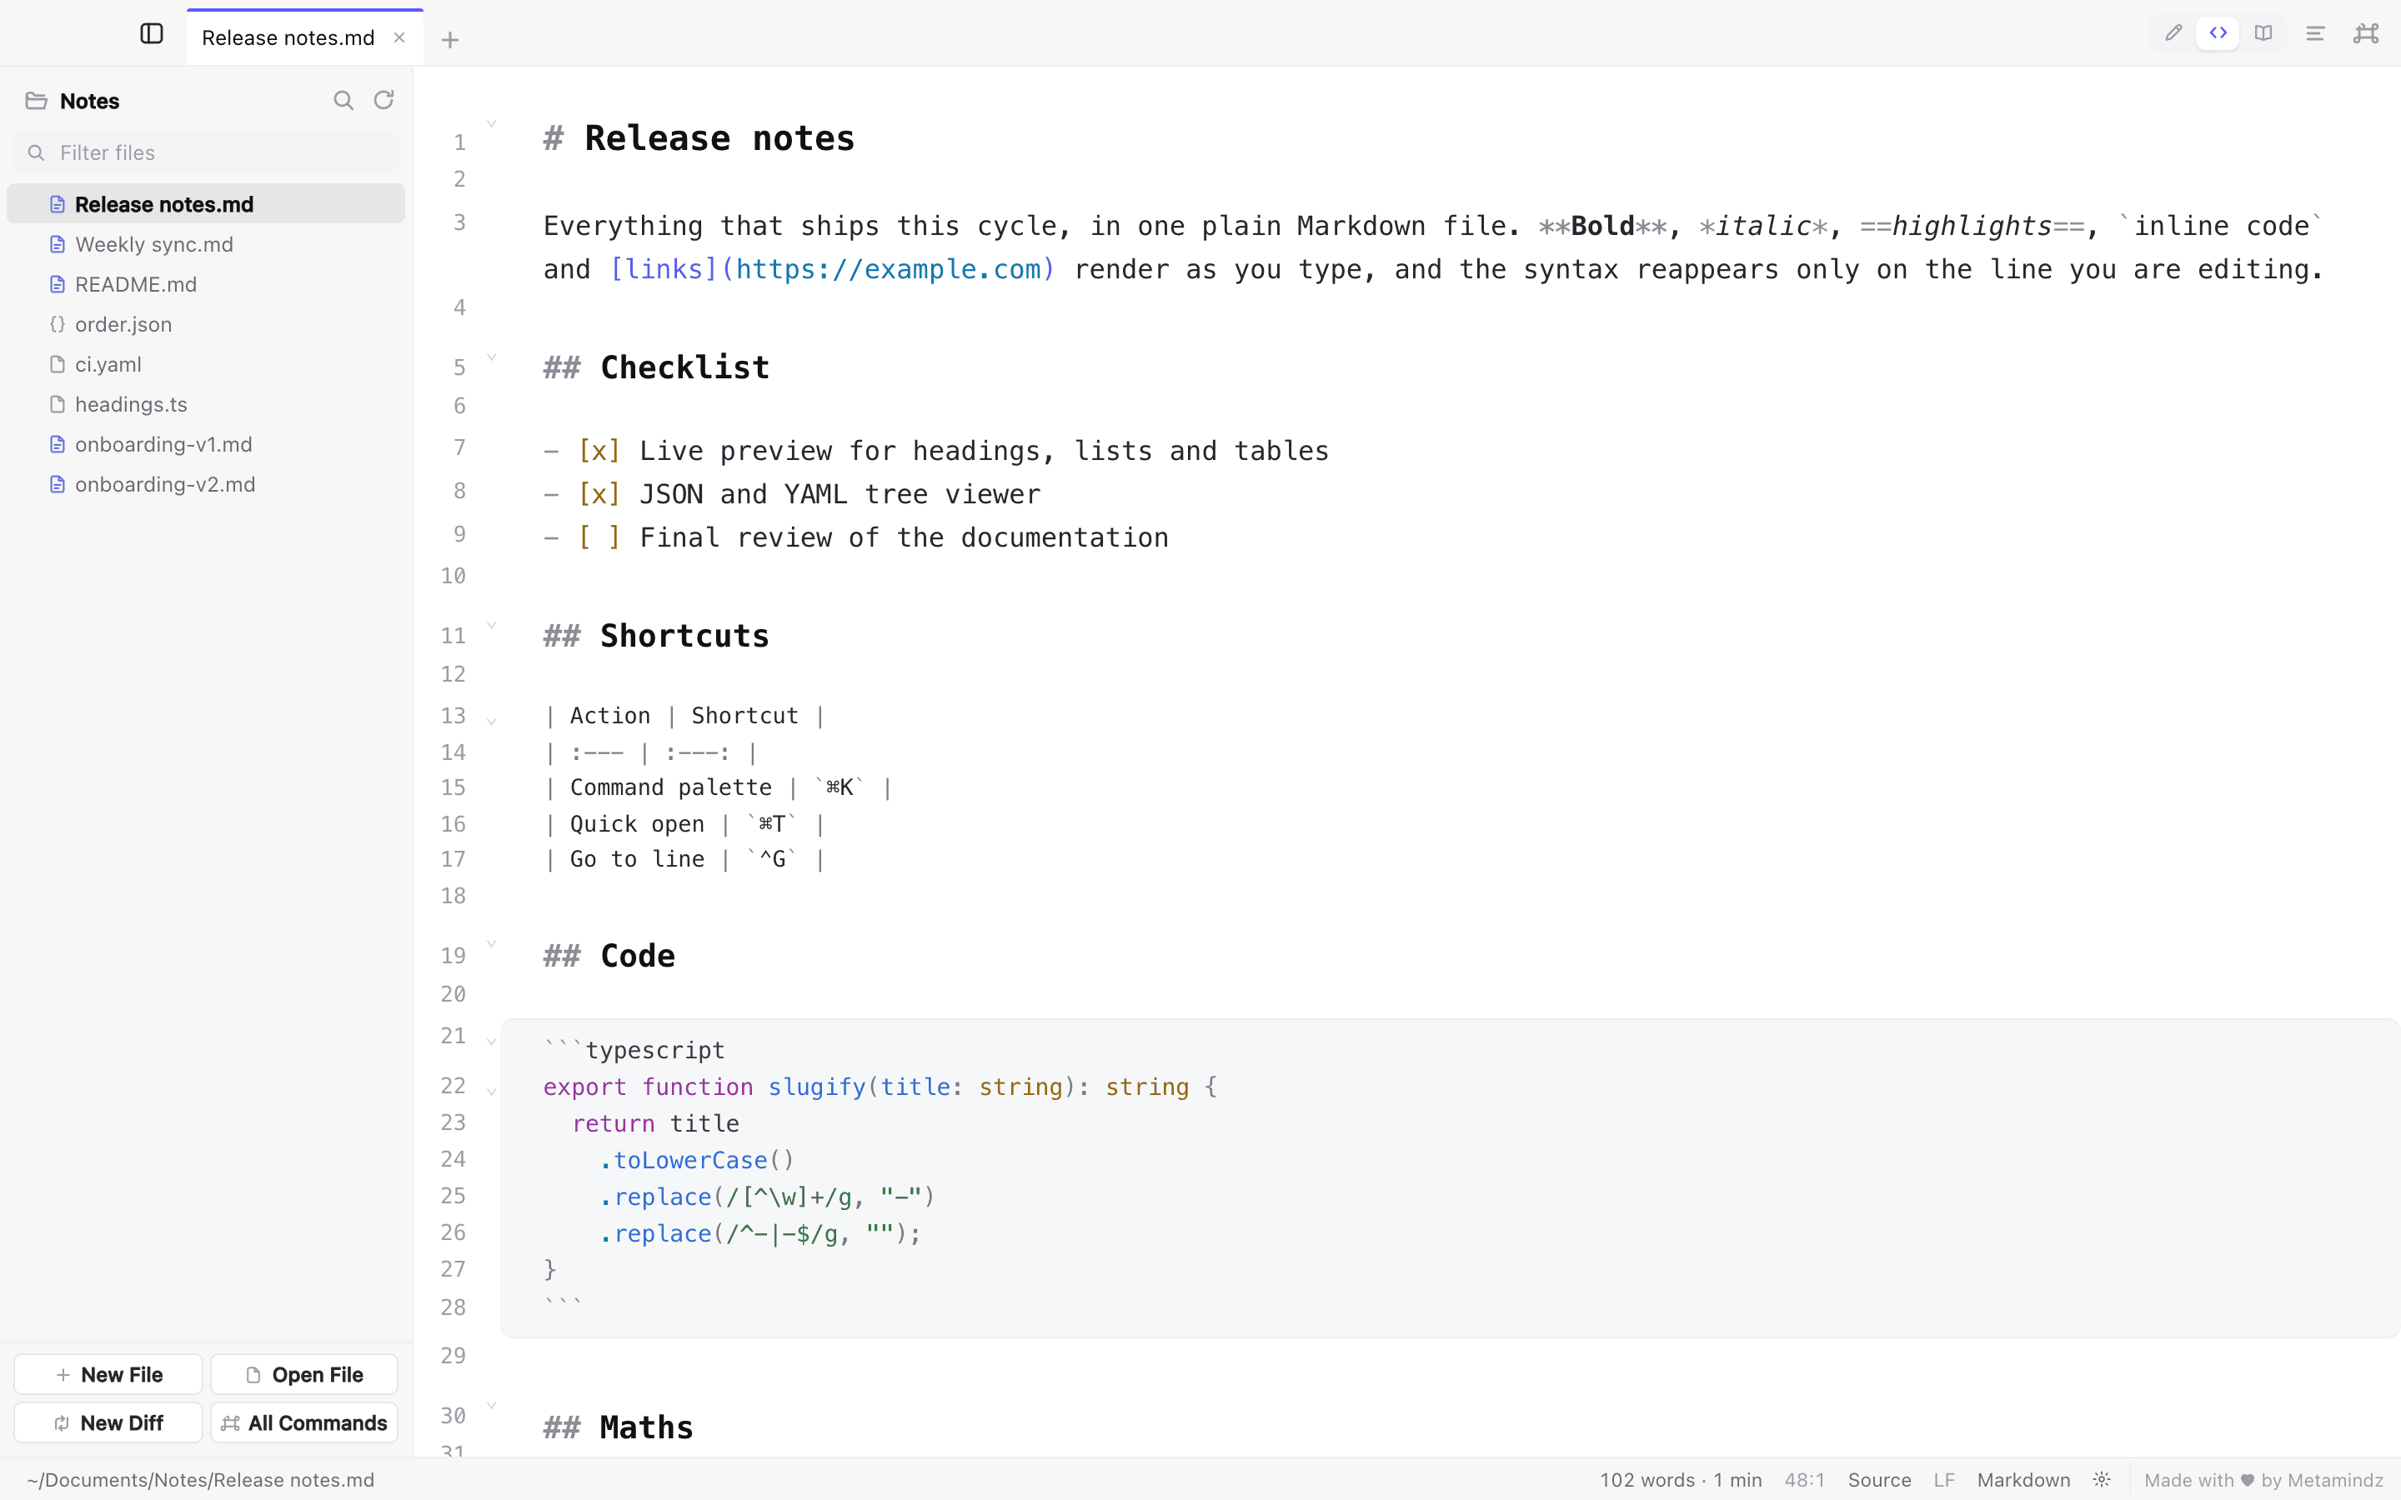Toggle the sidebar panel icon
Viewport: 2401px width, 1500px height.
click(152, 33)
